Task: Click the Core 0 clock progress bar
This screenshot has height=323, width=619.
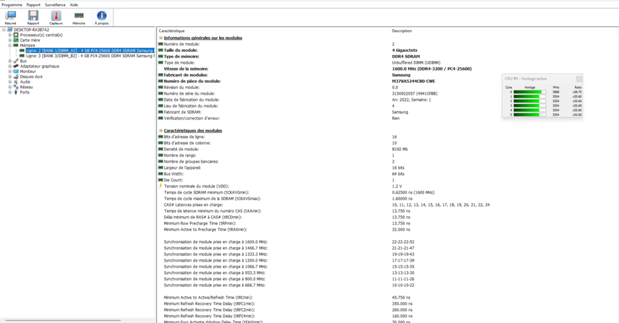Action: coord(529,92)
